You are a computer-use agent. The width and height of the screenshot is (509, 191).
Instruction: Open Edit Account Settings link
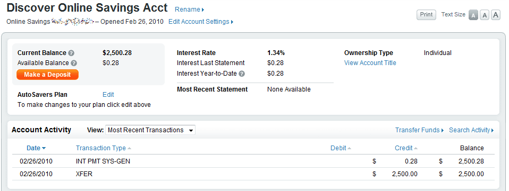click(201, 22)
